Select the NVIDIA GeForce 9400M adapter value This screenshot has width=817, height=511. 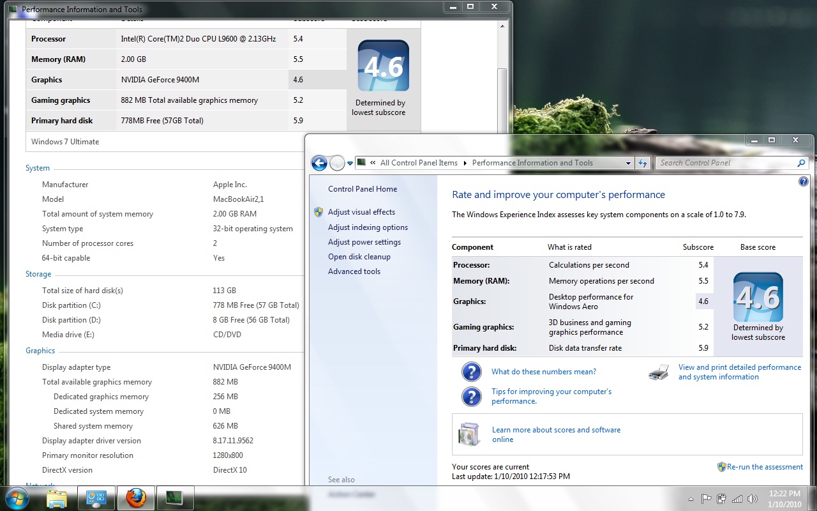click(x=252, y=367)
